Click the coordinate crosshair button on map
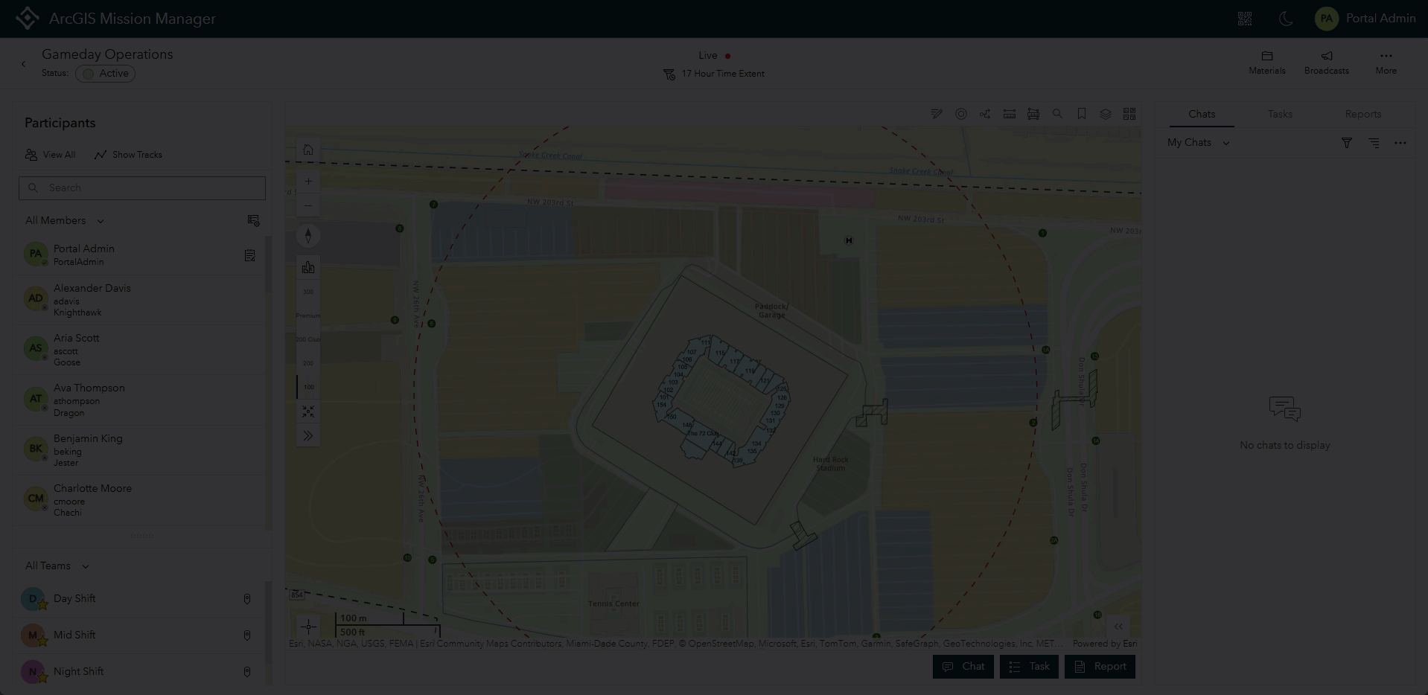This screenshot has width=1428, height=695. coord(308,627)
